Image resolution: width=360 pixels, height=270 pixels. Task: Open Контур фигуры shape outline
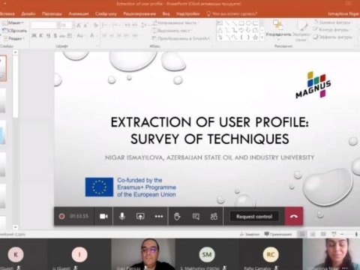click(331, 30)
